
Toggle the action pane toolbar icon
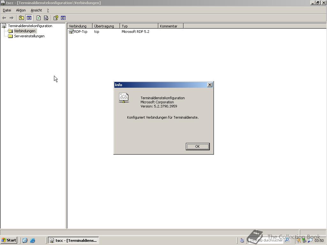(63, 18)
